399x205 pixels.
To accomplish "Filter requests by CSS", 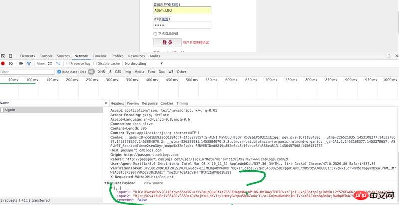I will [118, 72].
